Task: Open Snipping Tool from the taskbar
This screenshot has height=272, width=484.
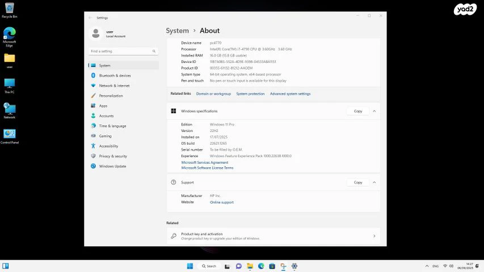Action: point(283,266)
